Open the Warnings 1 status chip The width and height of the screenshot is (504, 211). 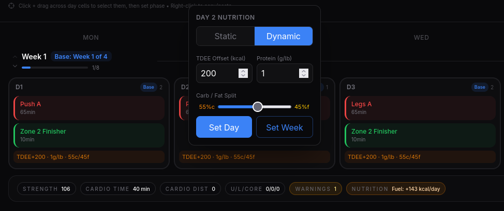tap(316, 189)
